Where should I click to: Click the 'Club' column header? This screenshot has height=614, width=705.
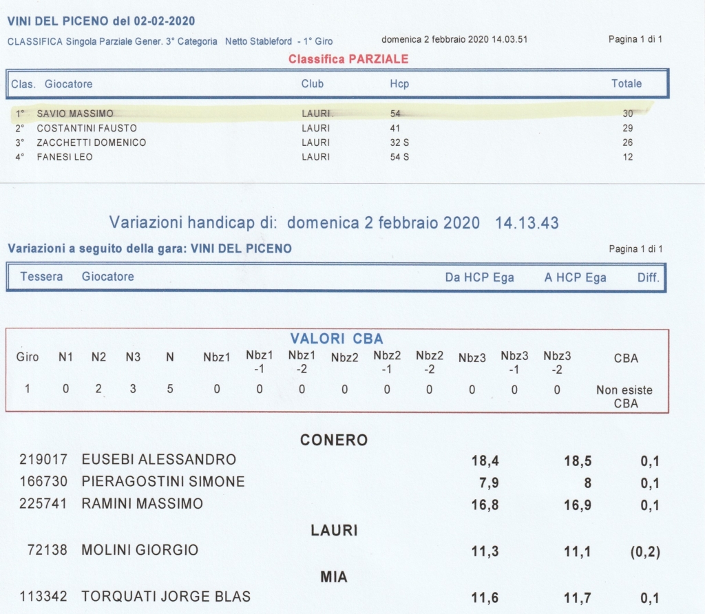pos(313,83)
